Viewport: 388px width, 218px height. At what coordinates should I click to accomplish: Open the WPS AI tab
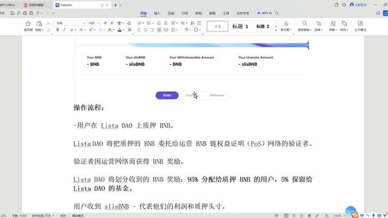pyautogui.click(x=264, y=13)
